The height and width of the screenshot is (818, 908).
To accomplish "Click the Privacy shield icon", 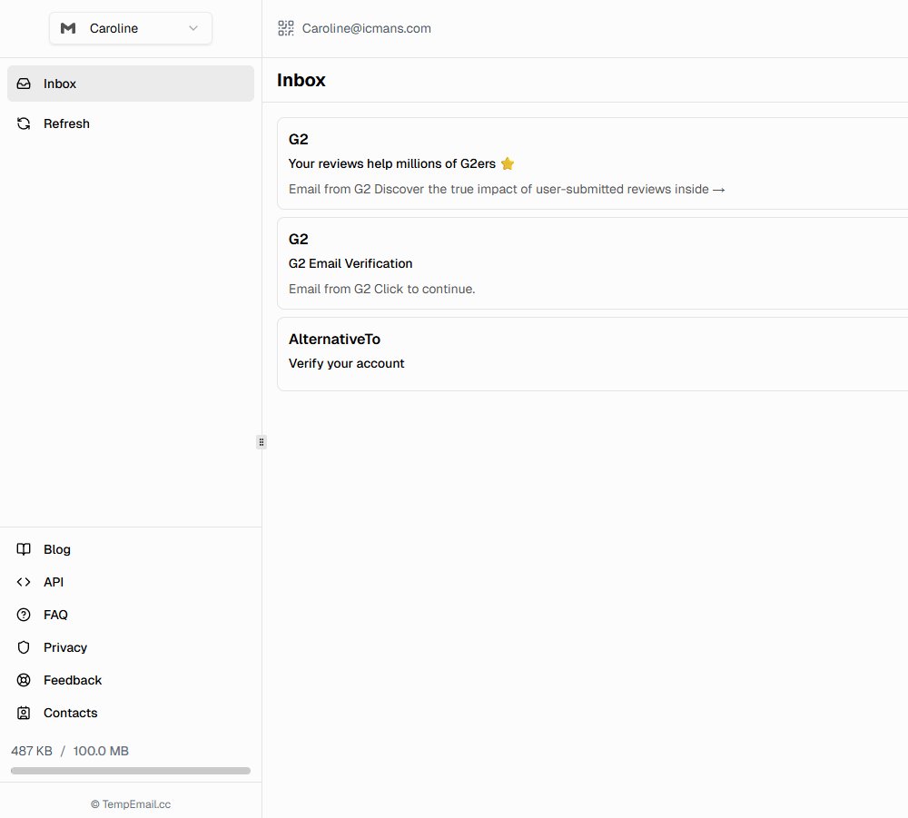I will [x=24, y=647].
